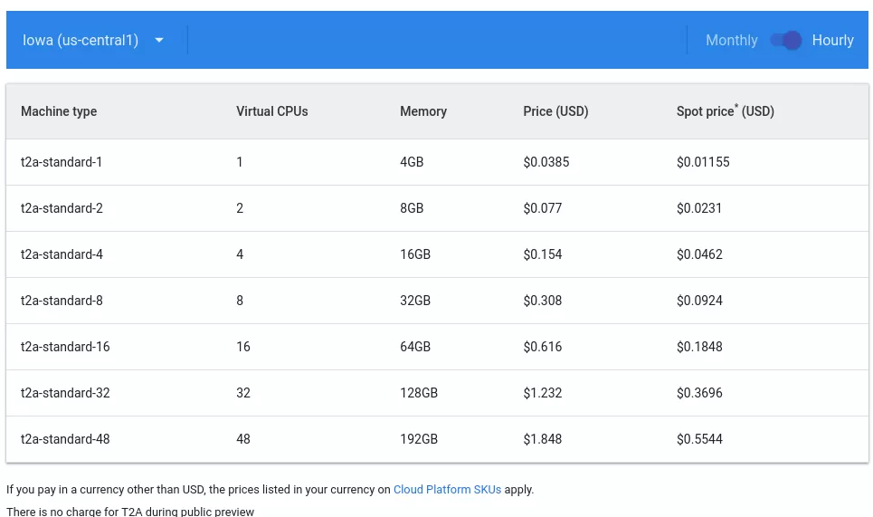Click the vCPU count for t2a-standard-32
The width and height of the screenshot is (873, 517).
click(243, 393)
